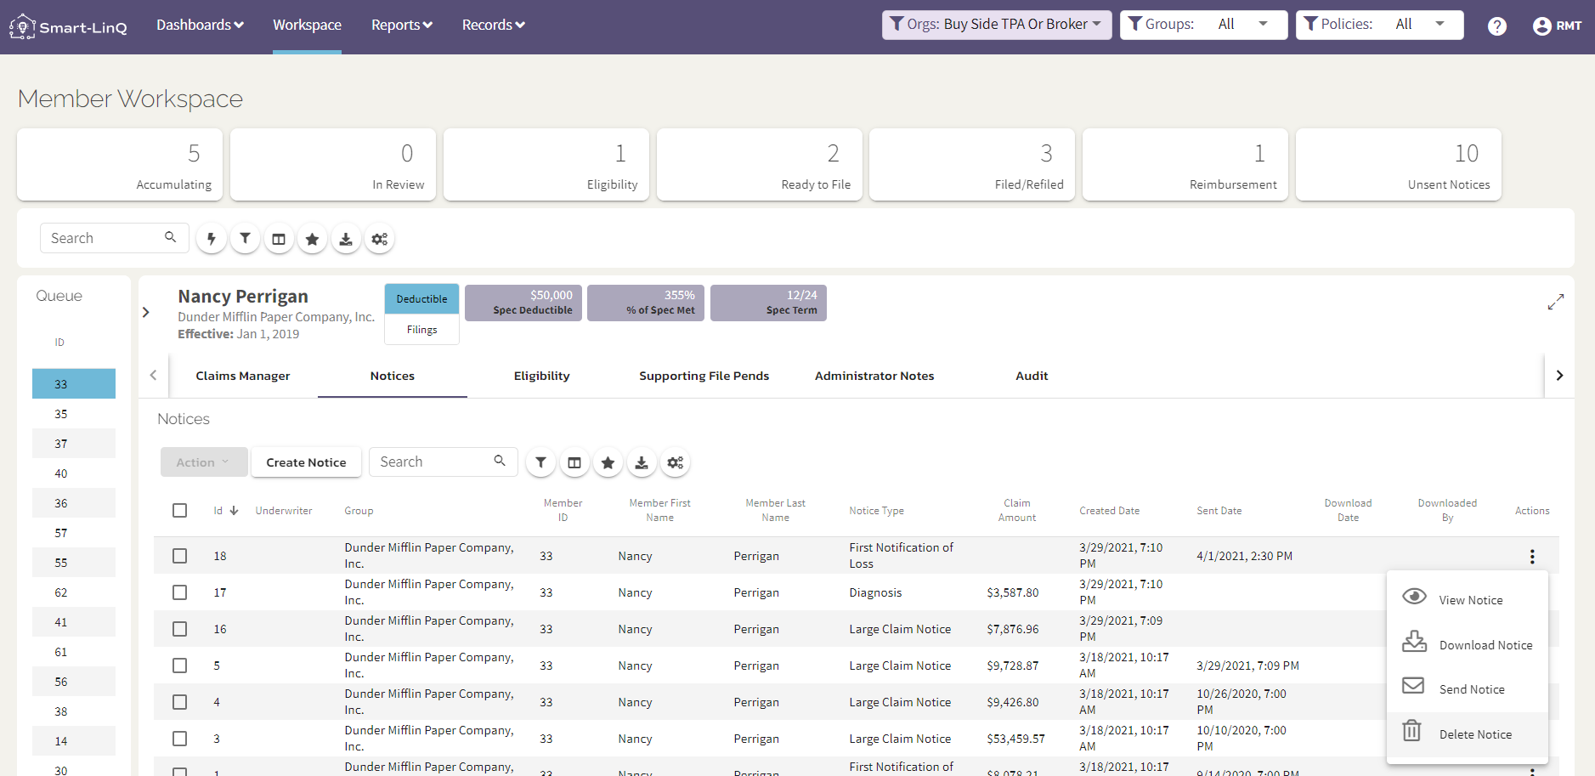Open the help question mark icon
The height and width of the screenshot is (776, 1595).
[x=1497, y=26]
